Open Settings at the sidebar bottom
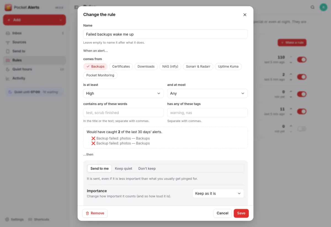 pos(14,220)
